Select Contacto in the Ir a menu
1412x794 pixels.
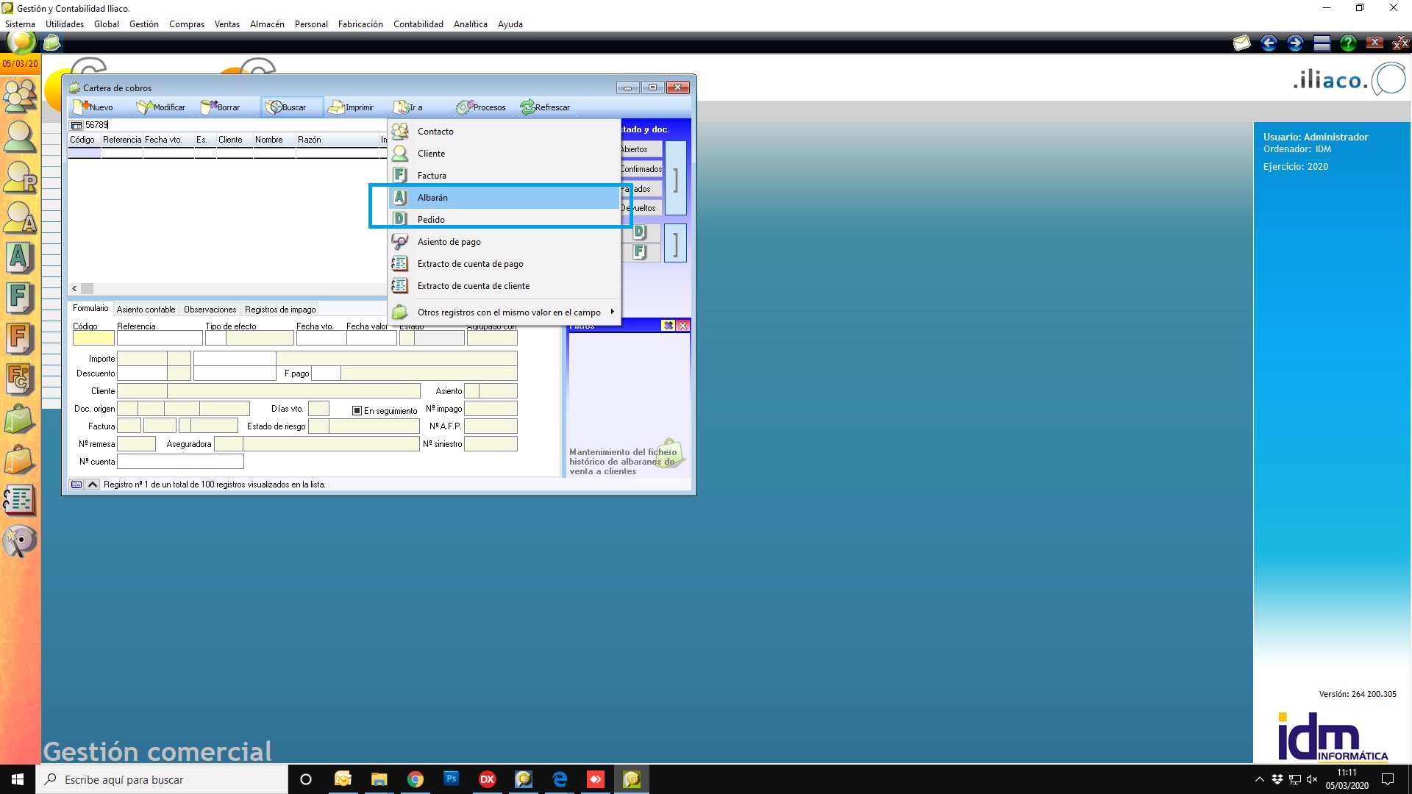point(504,132)
